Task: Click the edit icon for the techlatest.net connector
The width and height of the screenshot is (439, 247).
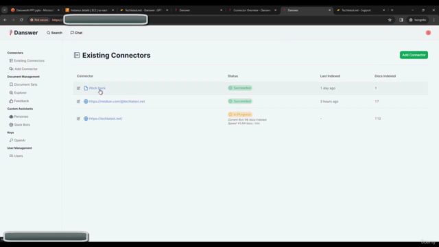Action: point(78,119)
